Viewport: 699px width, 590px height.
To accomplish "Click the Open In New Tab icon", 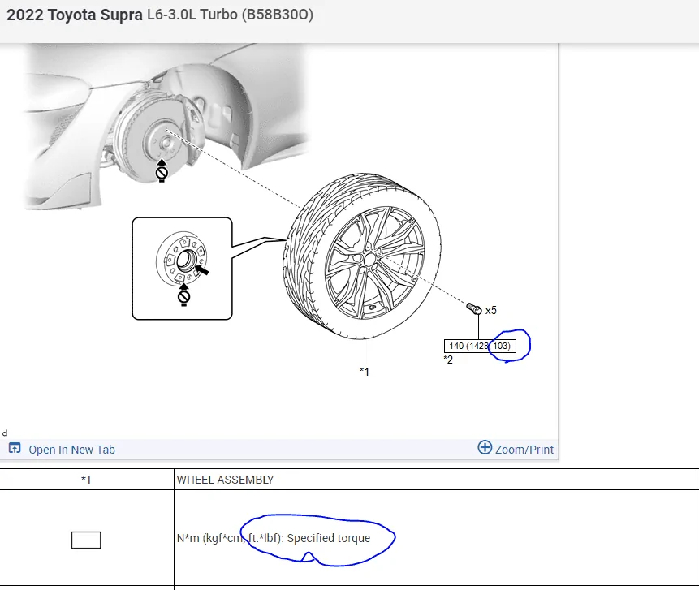I will click(15, 448).
